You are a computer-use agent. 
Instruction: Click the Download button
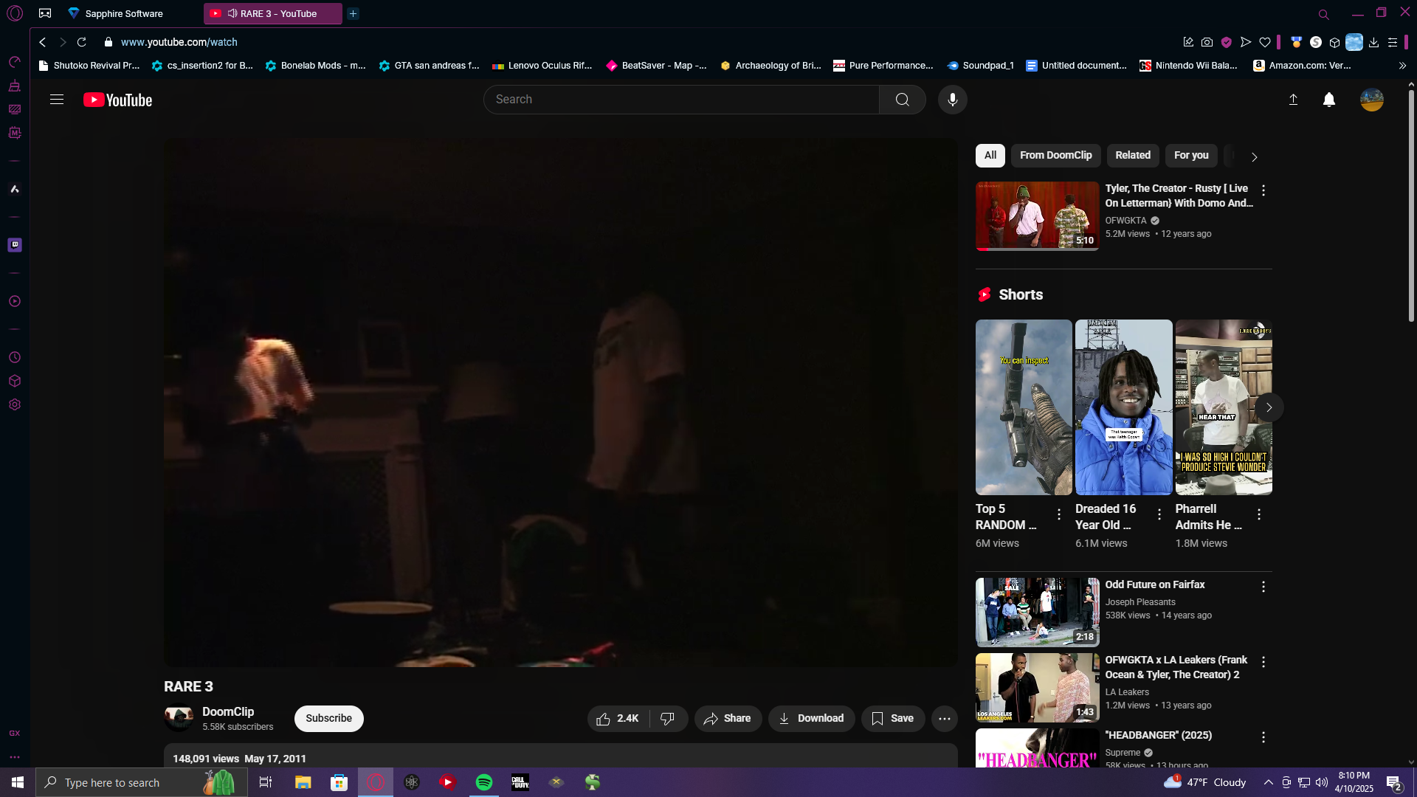[x=811, y=719]
